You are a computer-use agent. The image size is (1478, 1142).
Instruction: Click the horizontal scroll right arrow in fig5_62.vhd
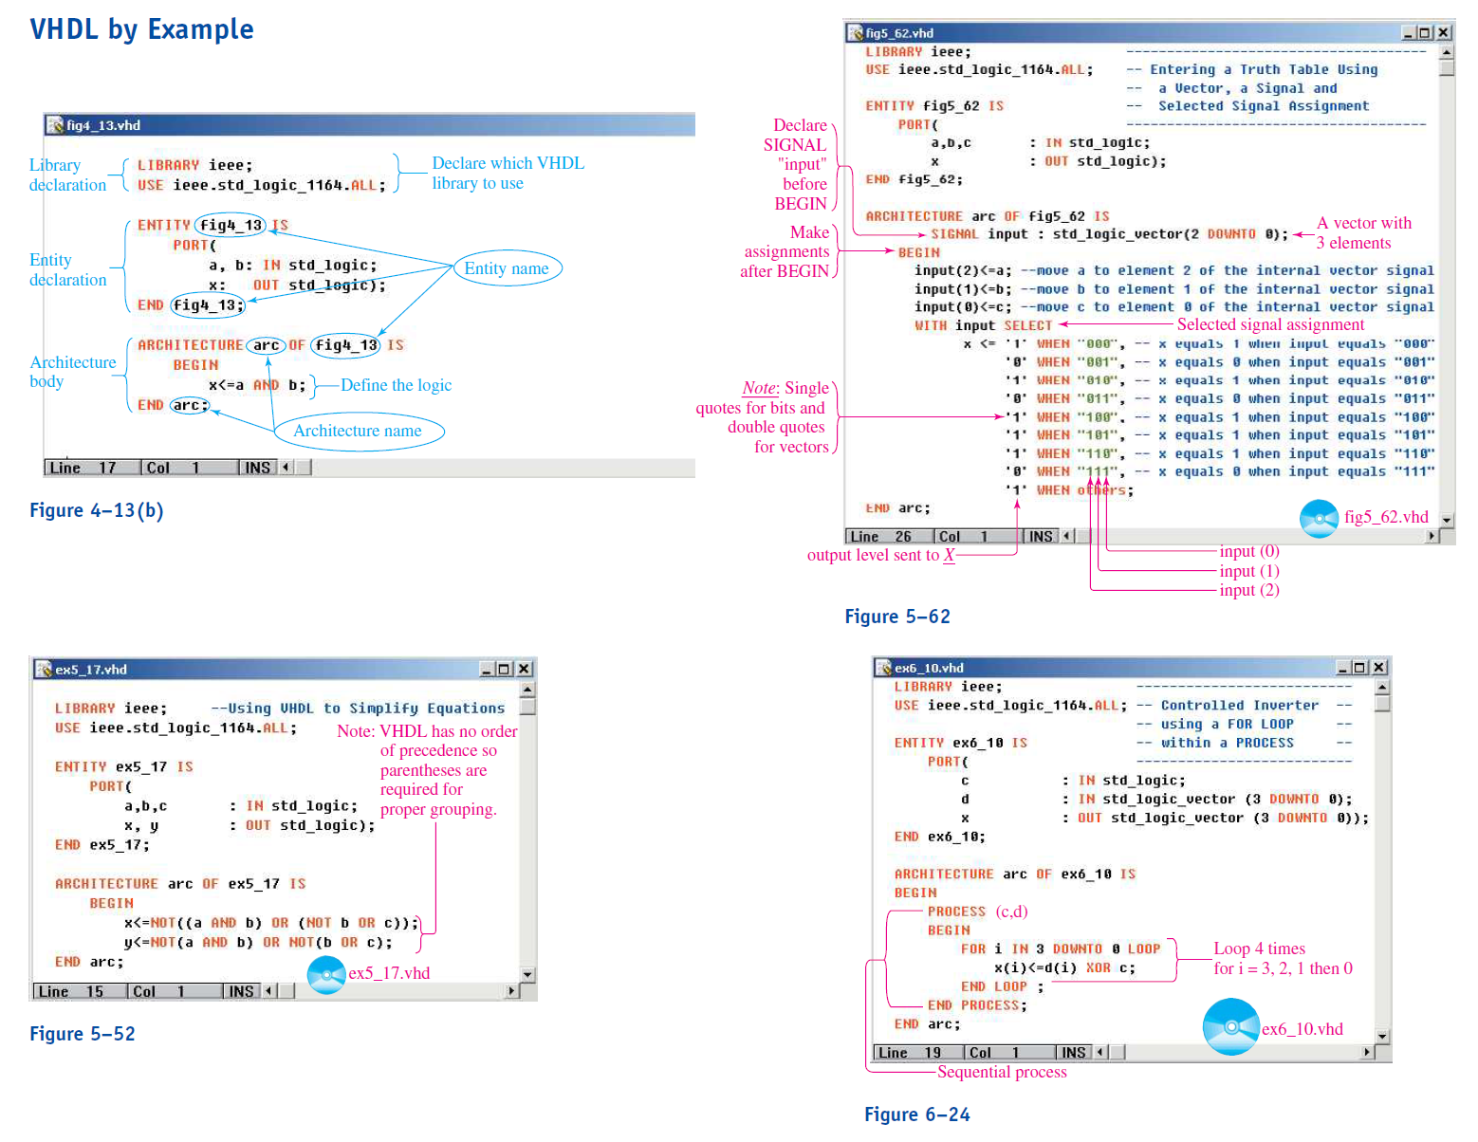click(x=1432, y=537)
